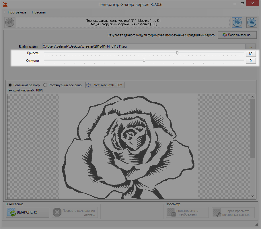Click the Яркость value box showing 86
Viewport: 261px width, 229px height.
251,54
